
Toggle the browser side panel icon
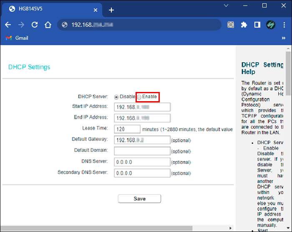257,25
